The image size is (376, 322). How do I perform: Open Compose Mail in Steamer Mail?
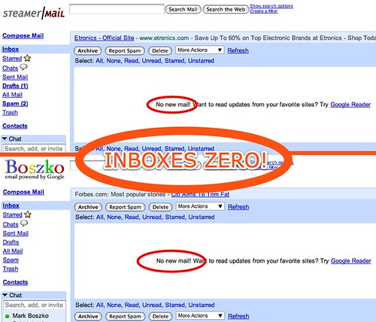(x=23, y=36)
